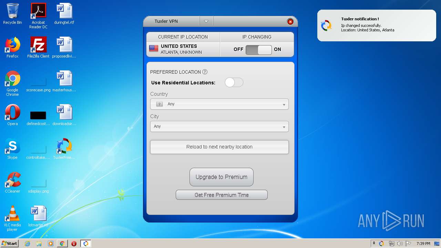Viewport: 441px width, 248px height.
Task: Open Opera desktop shortcut
Action: (x=12, y=115)
